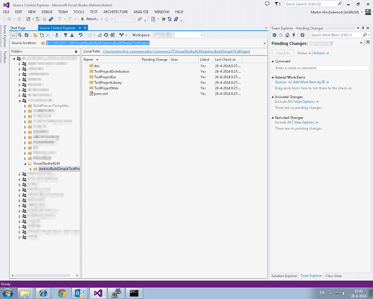Click the check-in comment field
Viewport: 373px width, 299px height.
click(322, 68)
